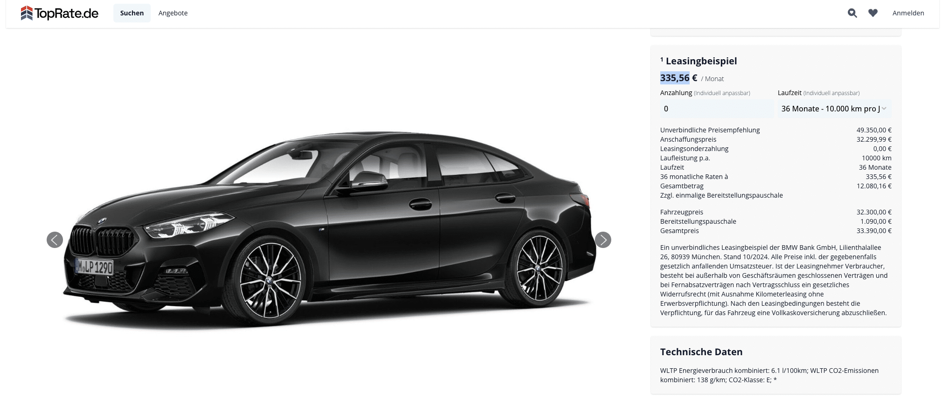The image size is (950, 399).
Task: Open the Angebote menu item
Action: [173, 13]
